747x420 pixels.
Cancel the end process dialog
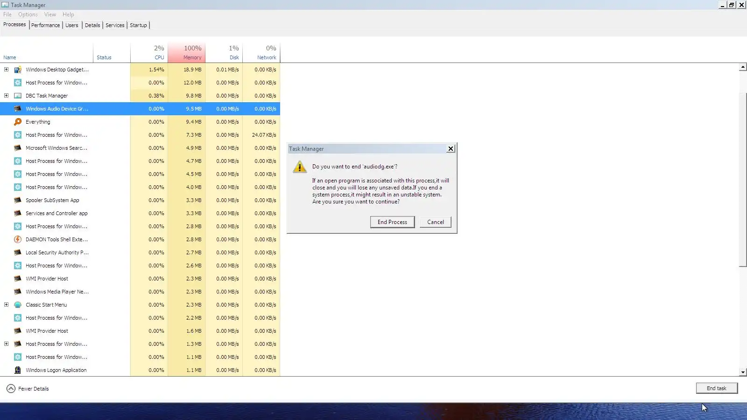click(436, 222)
